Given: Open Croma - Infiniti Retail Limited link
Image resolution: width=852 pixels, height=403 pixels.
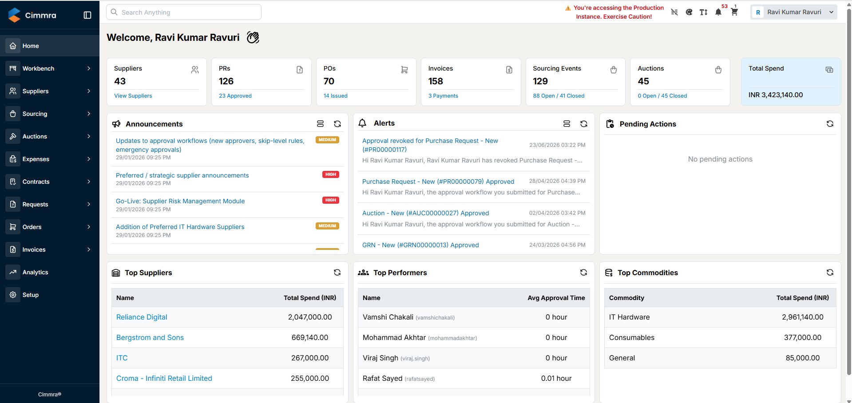Looking at the screenshot, I should (164, 378).
